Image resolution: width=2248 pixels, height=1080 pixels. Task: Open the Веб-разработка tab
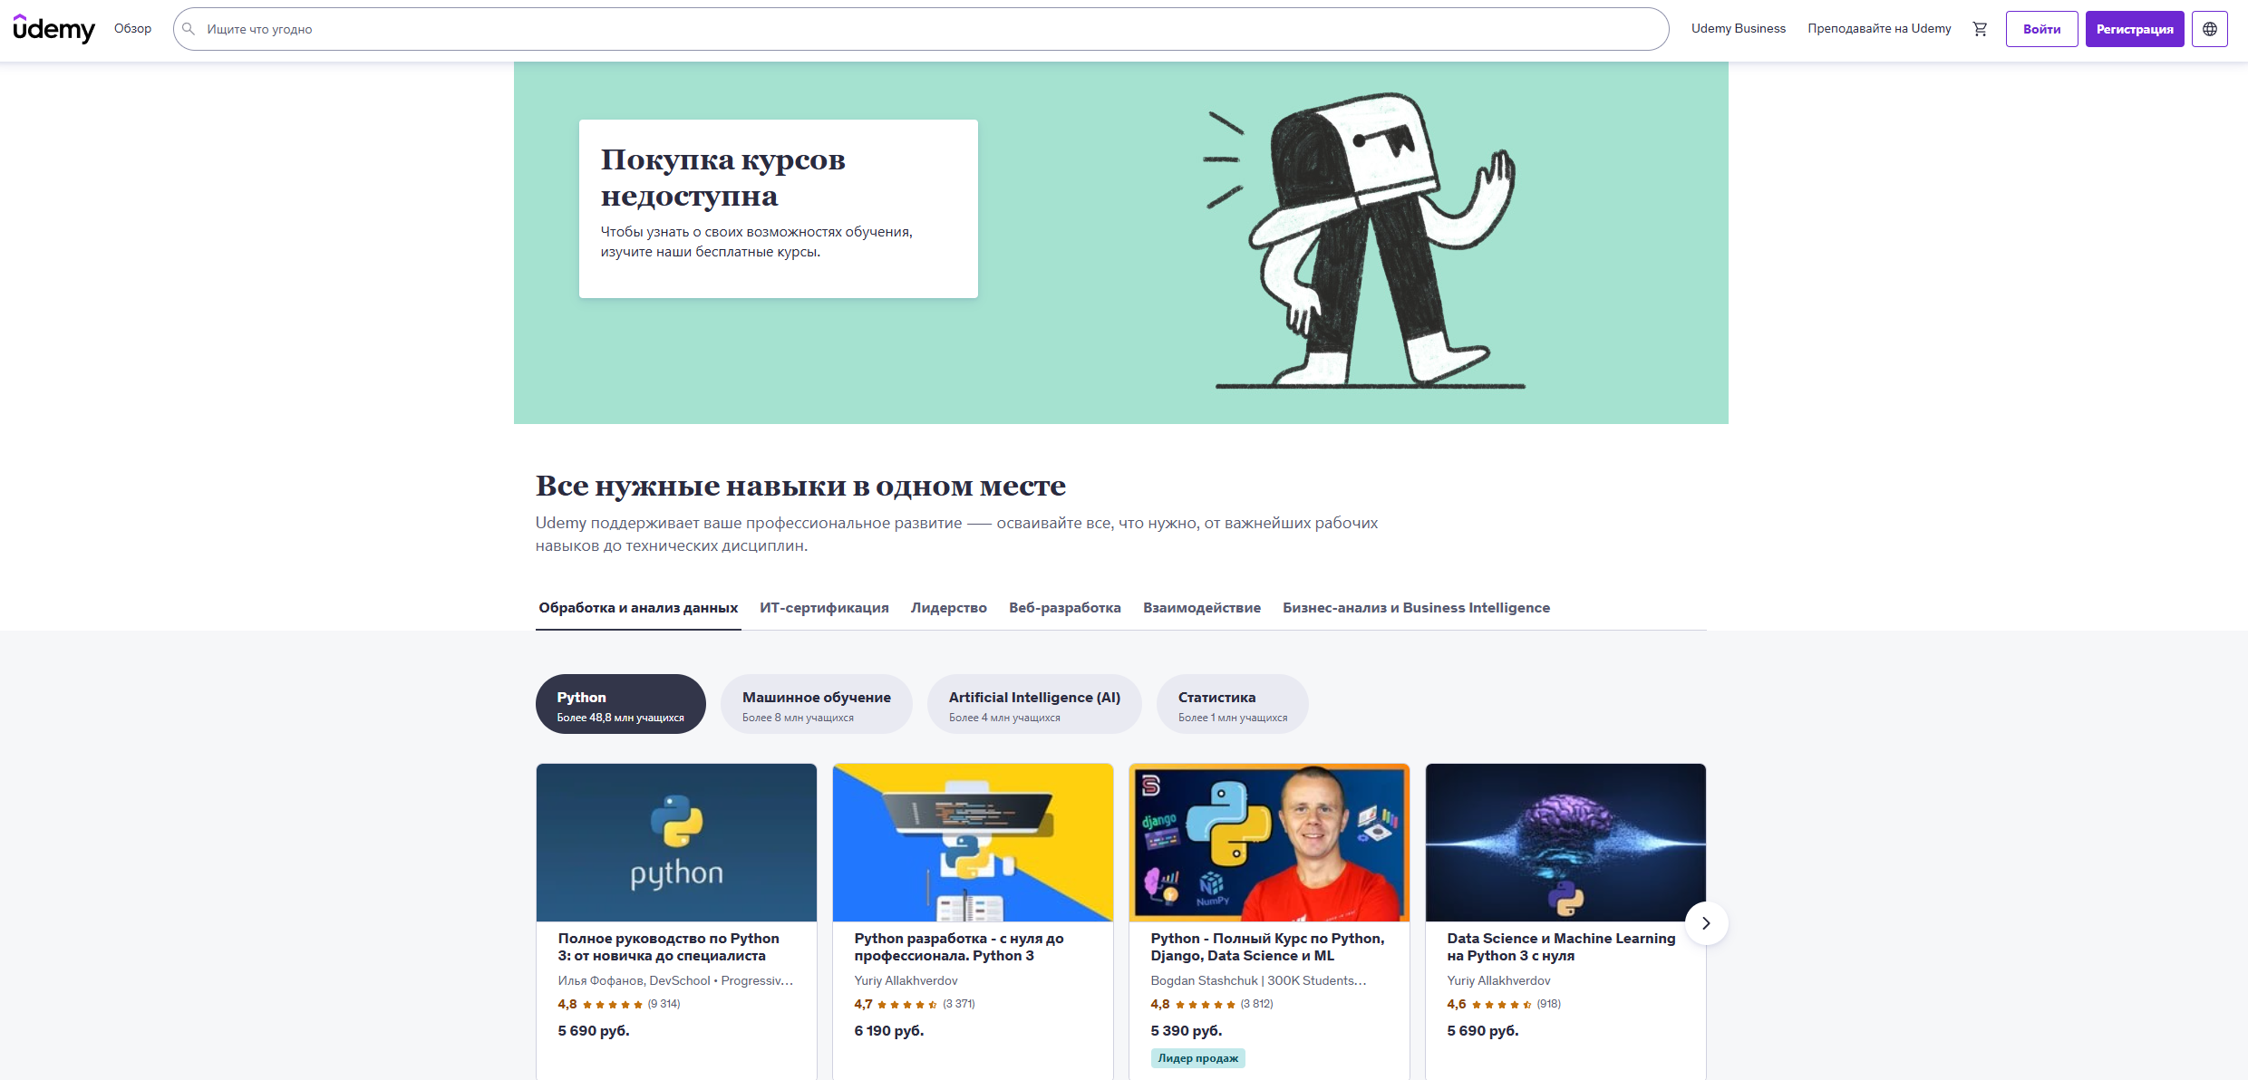tap(1065, 608)
